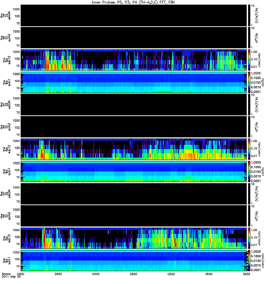Screen dimensions: 267x284
Task: Click the "thd fff 32 scm3" panel label
Action: pyautogui.click(x=6, y=127)
